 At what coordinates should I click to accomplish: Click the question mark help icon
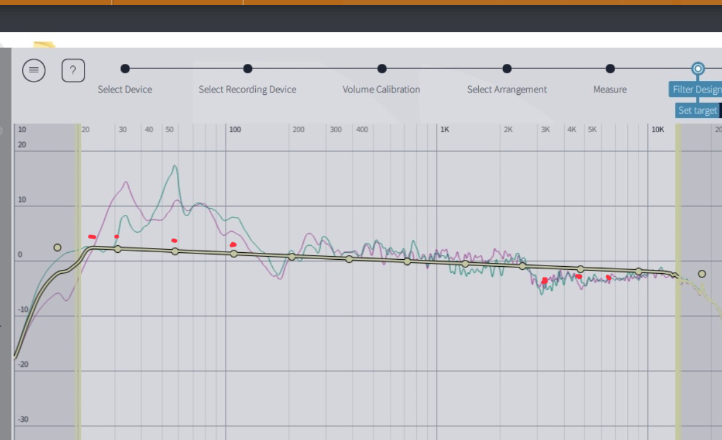[73, 70]
